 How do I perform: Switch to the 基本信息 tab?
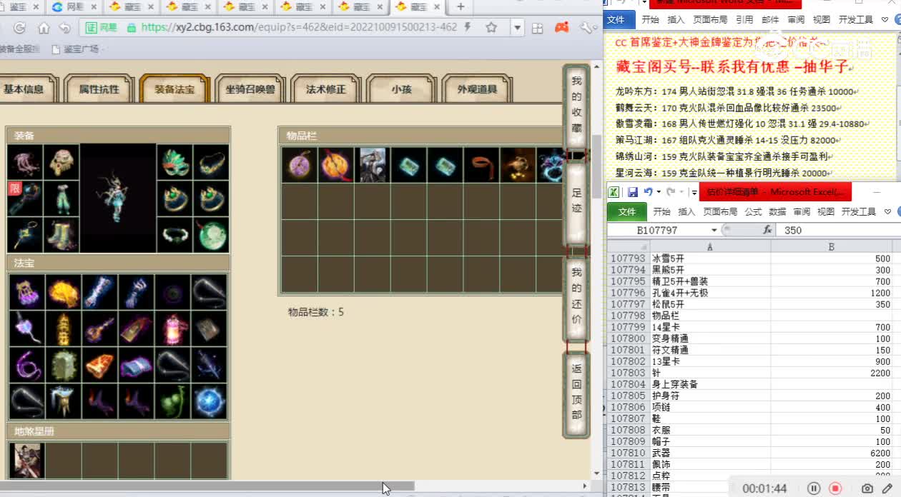(24, 90)
